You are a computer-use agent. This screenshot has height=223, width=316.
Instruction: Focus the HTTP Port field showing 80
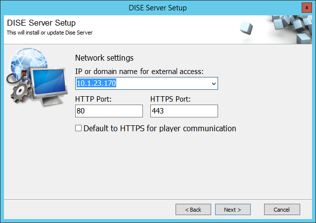point(109,111)
